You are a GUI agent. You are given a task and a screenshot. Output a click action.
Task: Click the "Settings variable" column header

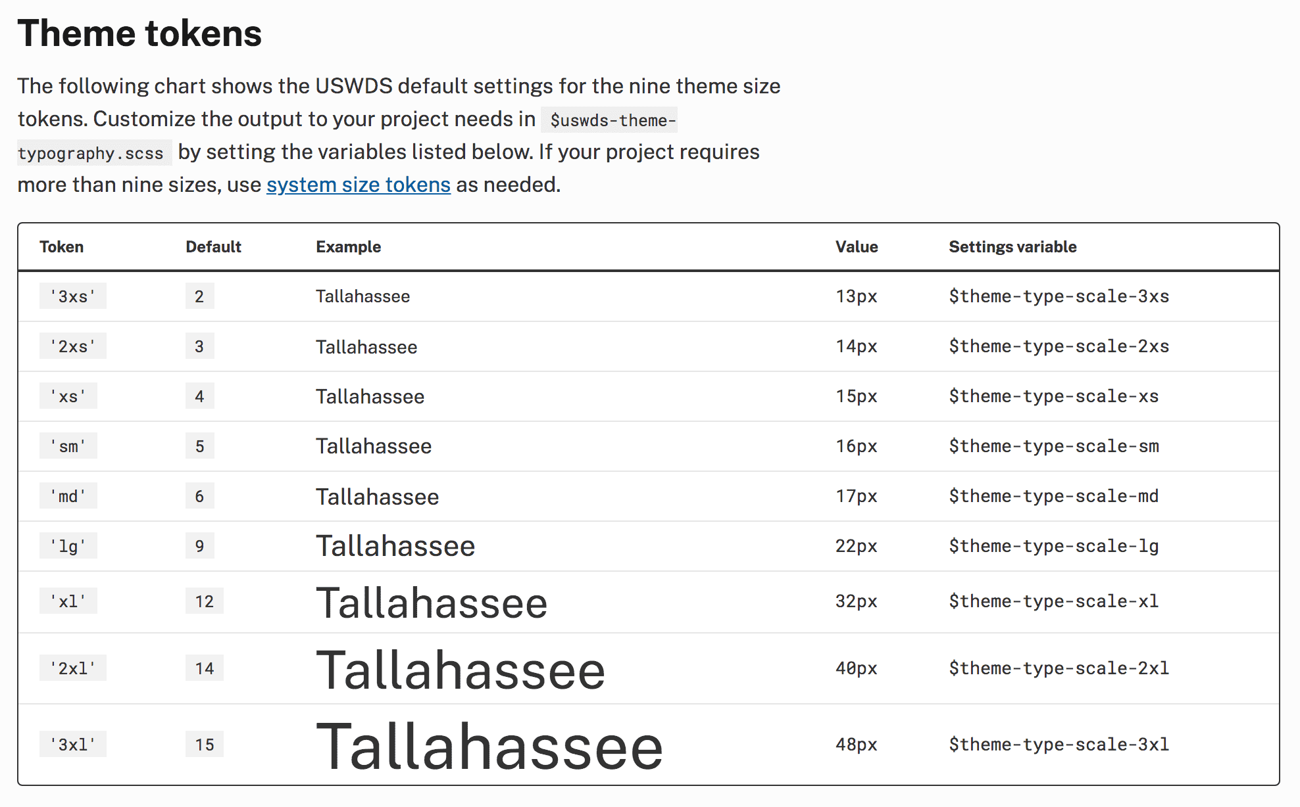click(1012, 247)
